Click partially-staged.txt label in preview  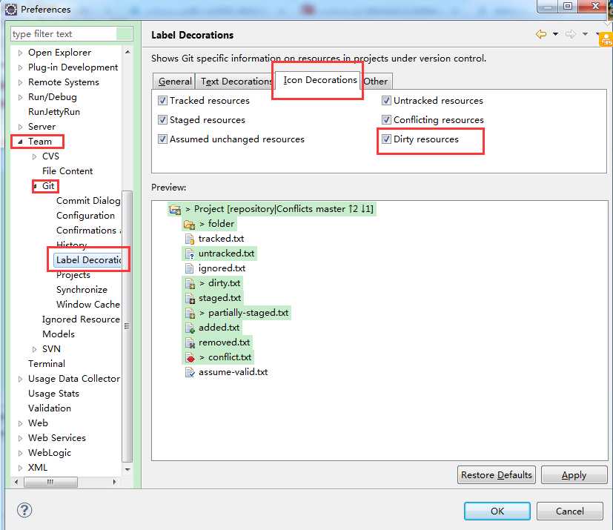coord(248,313)
